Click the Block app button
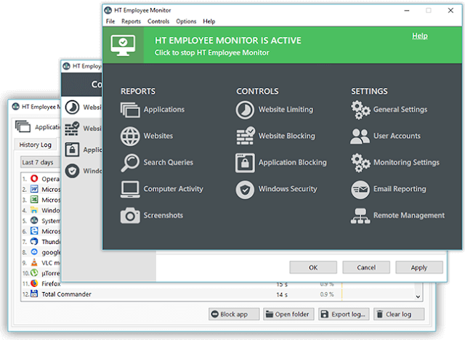This screenshot has width=465, height=340. tap(234, 315)
